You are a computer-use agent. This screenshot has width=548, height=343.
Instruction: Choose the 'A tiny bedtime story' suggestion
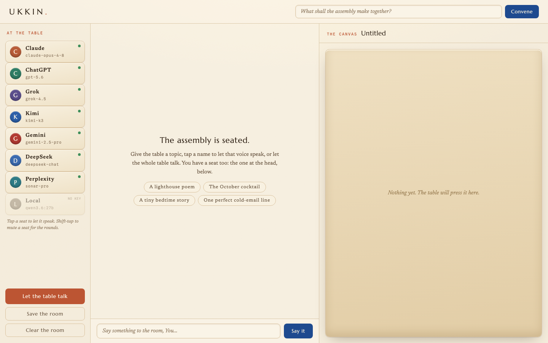pyautogui.click(x=164, y=200)
